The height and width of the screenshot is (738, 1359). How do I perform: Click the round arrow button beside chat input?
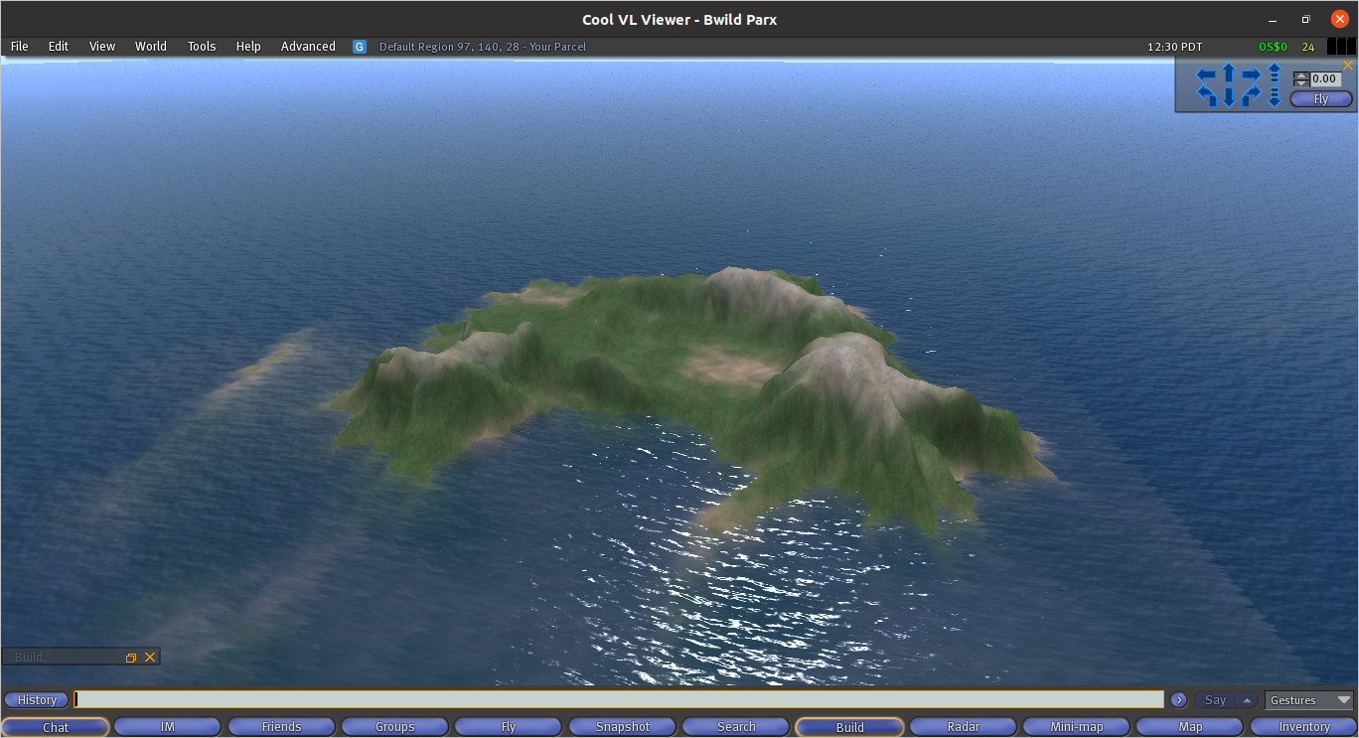(1179, 700)
